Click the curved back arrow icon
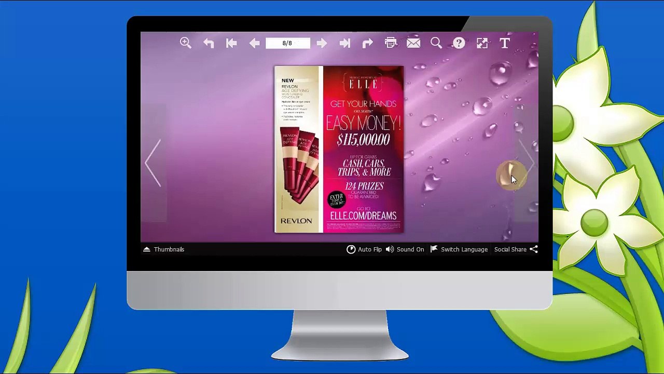The height and width of the screenshot is (374, 664). click(x=209, y=44)
